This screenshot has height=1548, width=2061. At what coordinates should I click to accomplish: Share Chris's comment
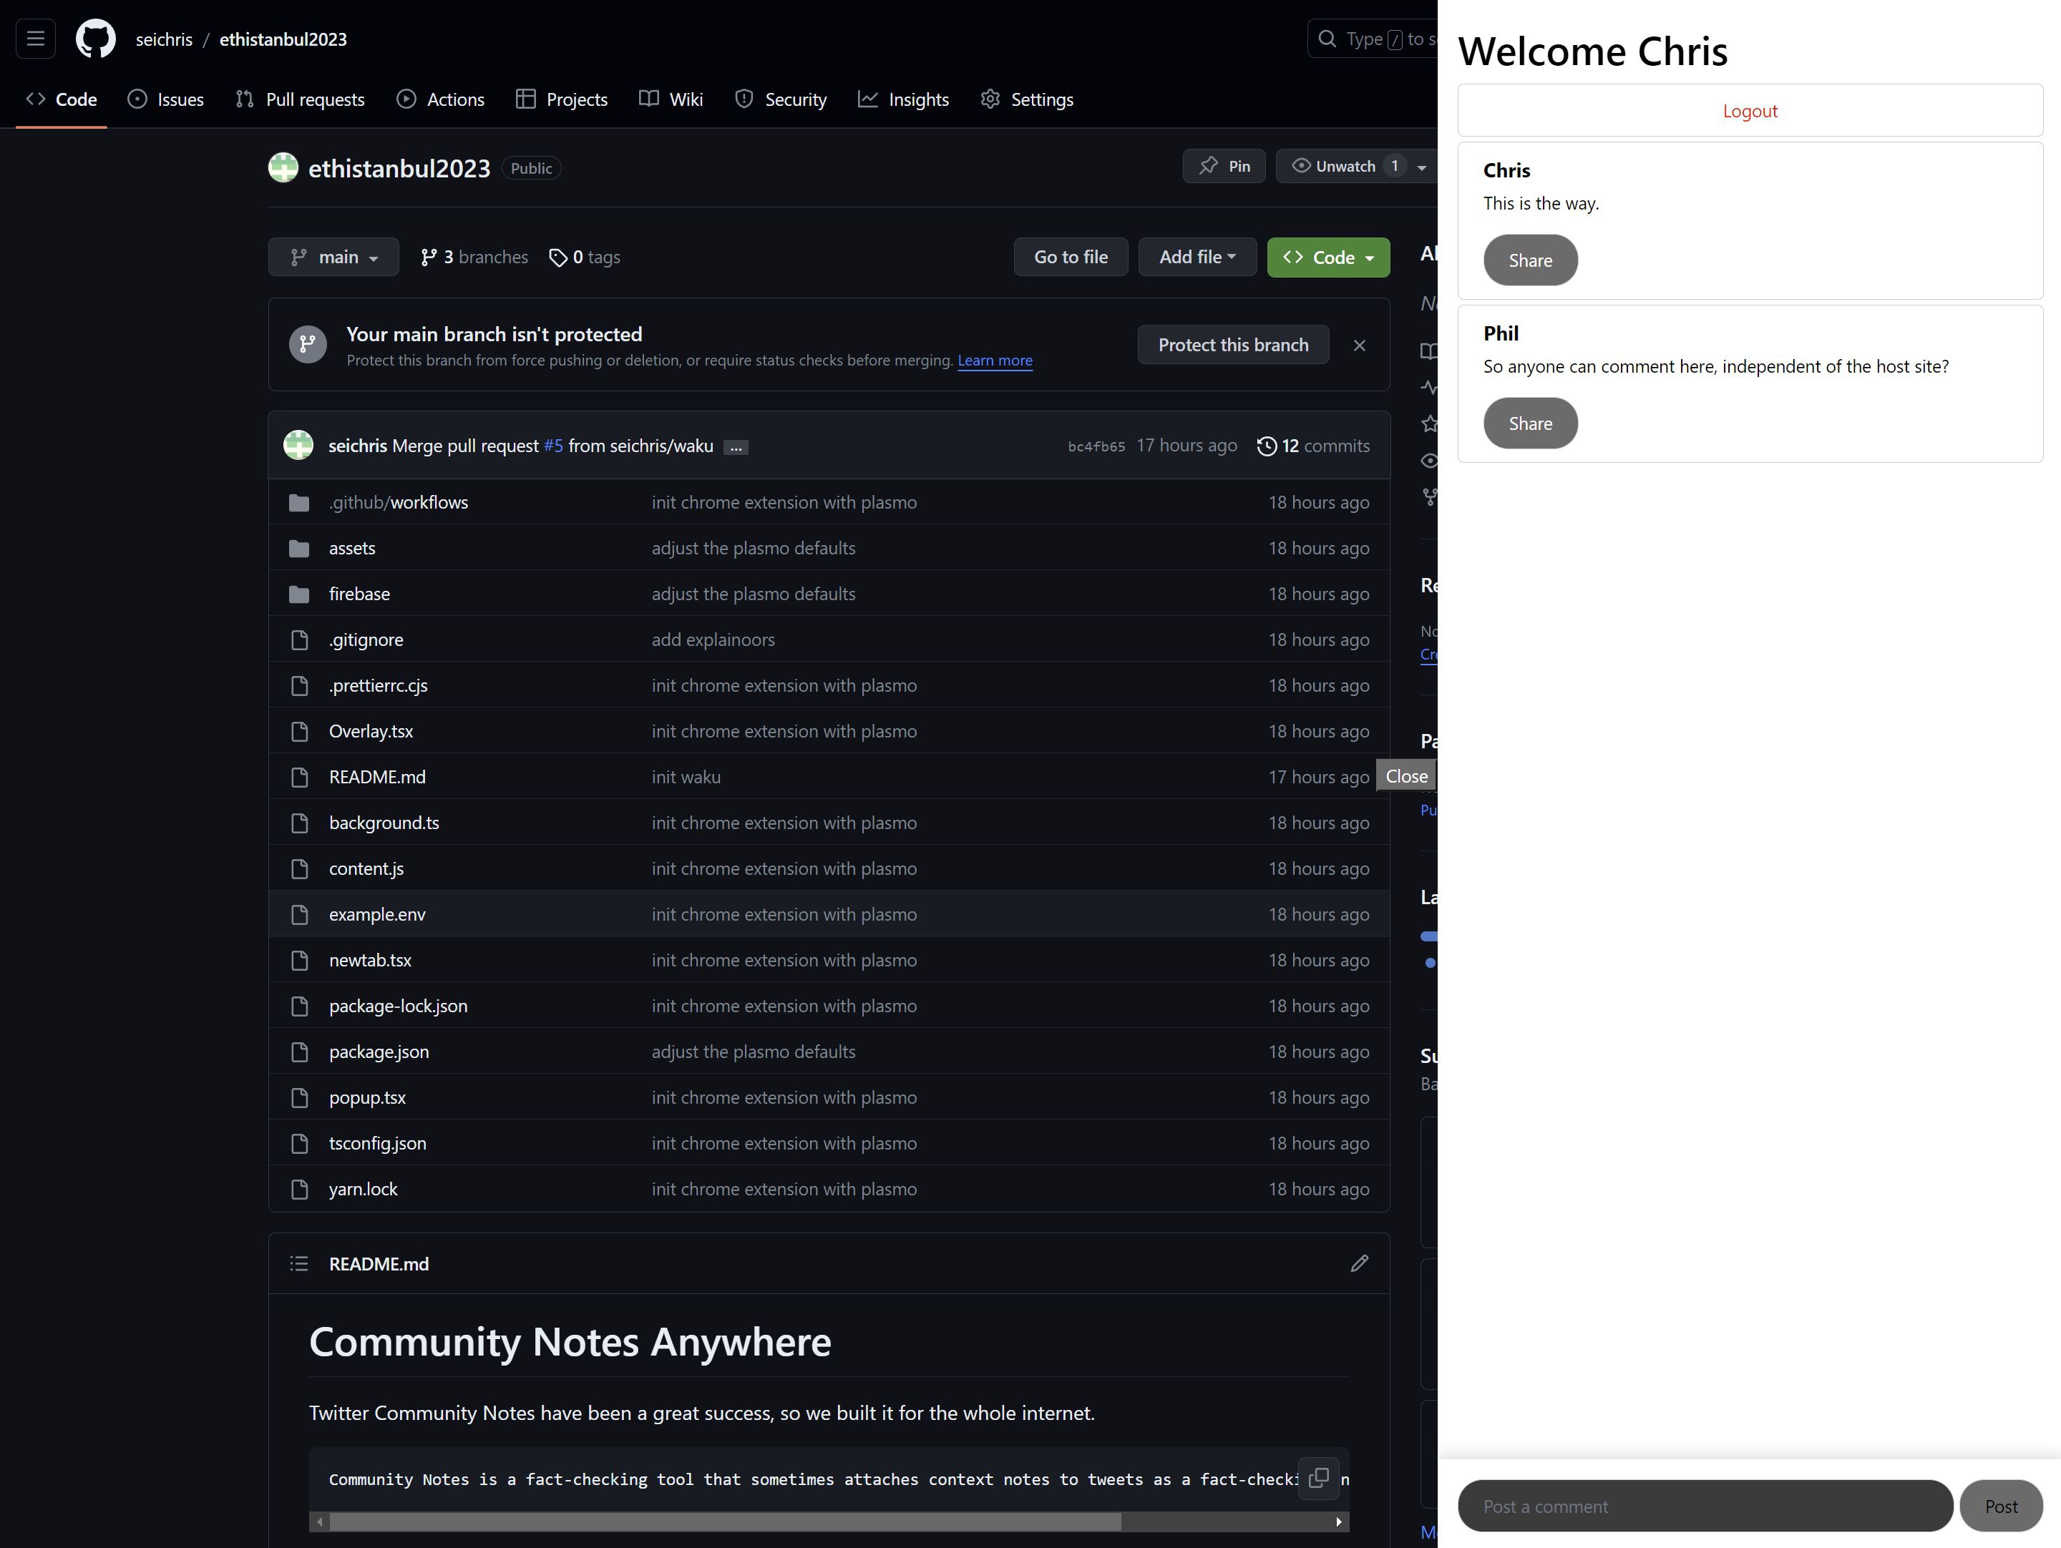tap(1531, 260)
